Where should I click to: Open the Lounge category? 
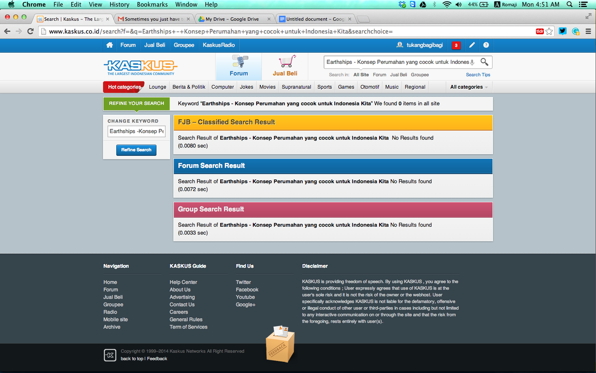click(157, 87)
